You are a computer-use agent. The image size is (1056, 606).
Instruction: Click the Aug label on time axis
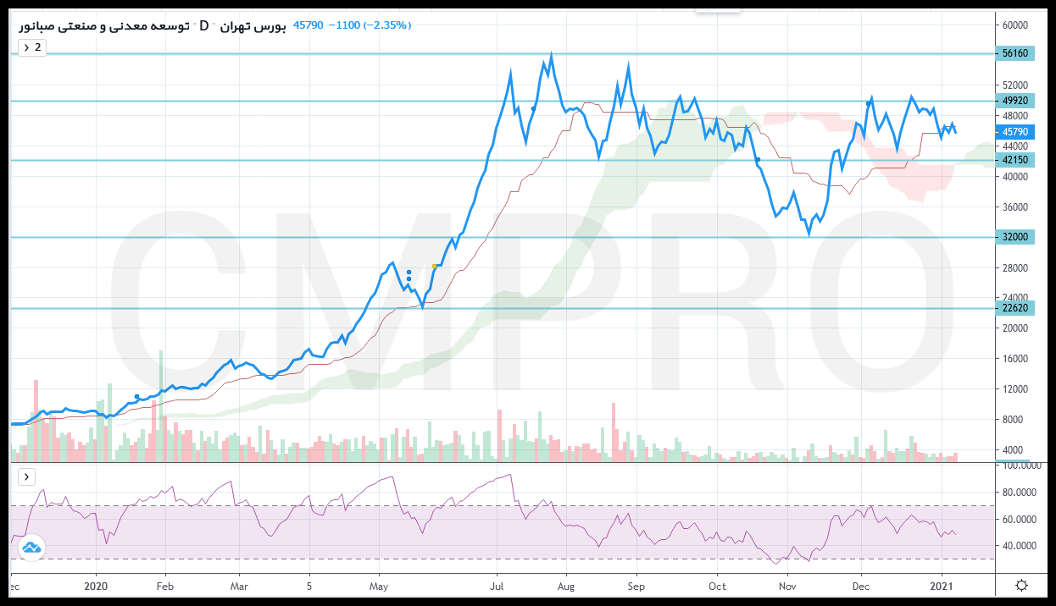point(566,586)
